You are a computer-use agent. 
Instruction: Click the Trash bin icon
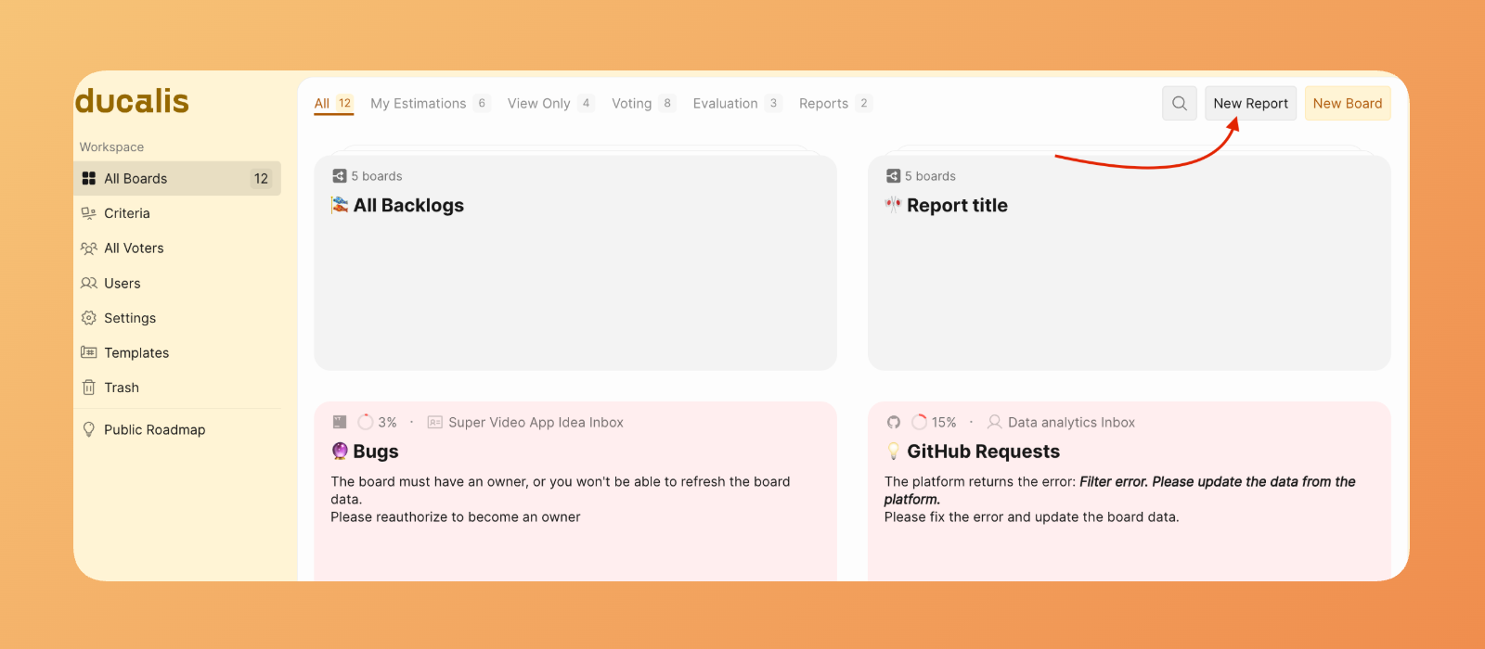(89, 388)
